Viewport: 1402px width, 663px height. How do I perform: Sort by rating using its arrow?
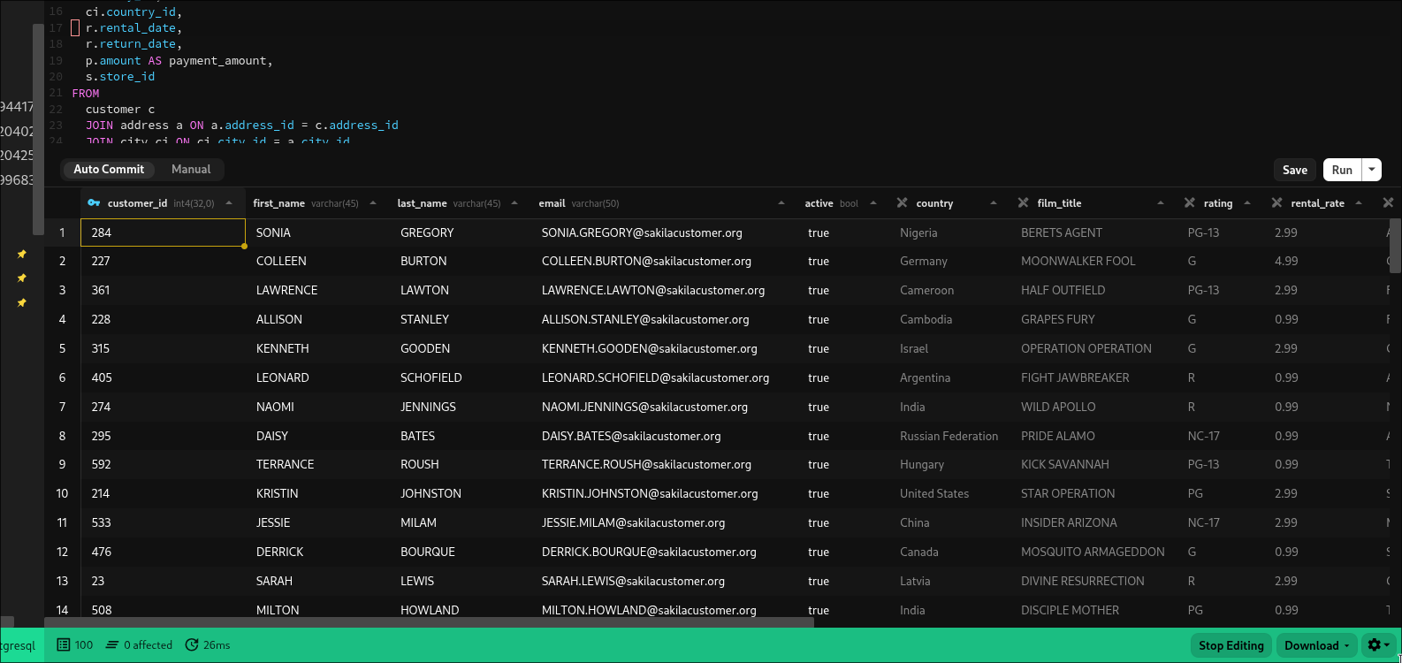(x=1247, y=203)
